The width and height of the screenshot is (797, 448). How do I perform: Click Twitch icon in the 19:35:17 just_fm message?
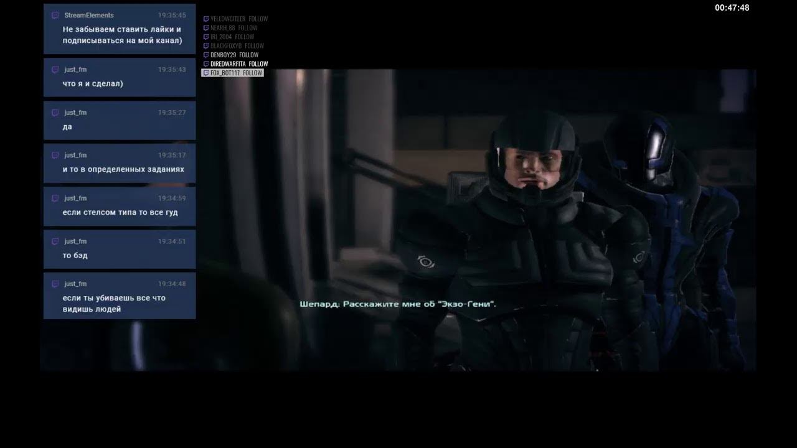55,155
